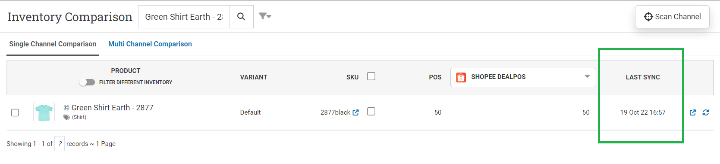This screenshot has height=164, width=720.
Task: Click the Shopee icon in channel selector
Action: [x=461, y=77]
